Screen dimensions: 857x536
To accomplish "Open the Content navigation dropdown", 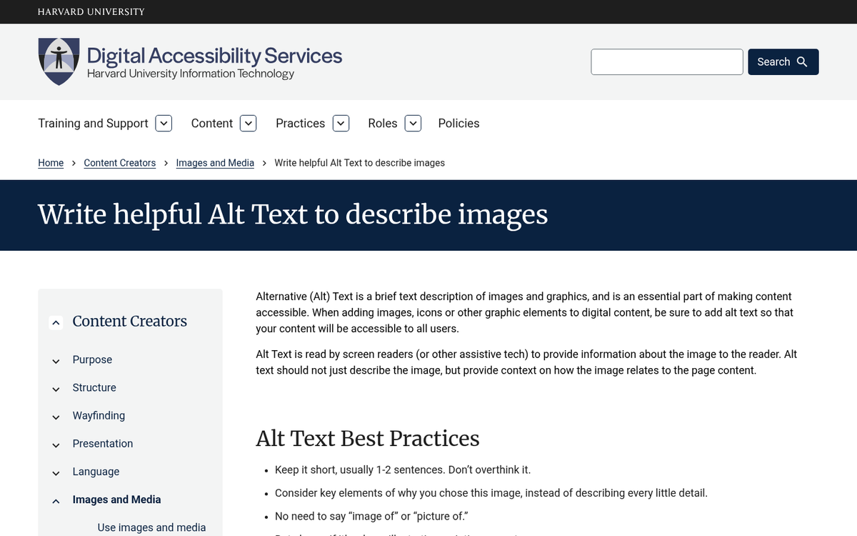I will tap(248, 123).
